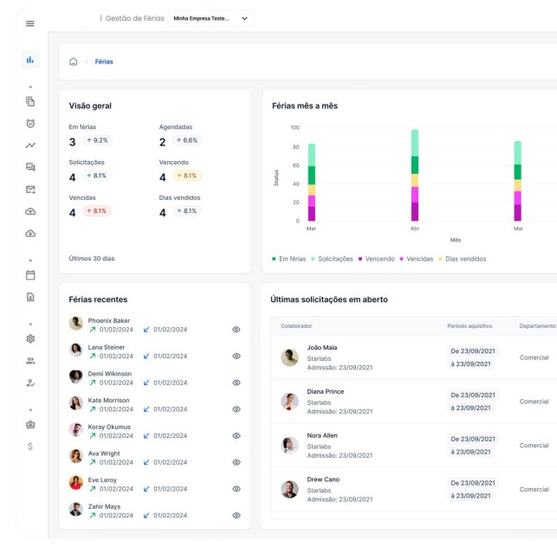Click the eye icon for Phoenix Baker
557x553 pixels.
(x=236, y=330)
